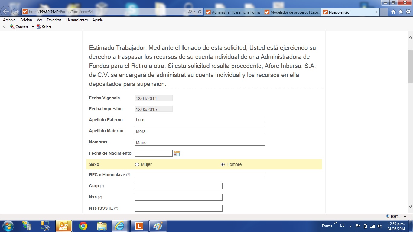Open browser Tools gear icon
This screenshot has width=413, height=232.
click(408, 12)
